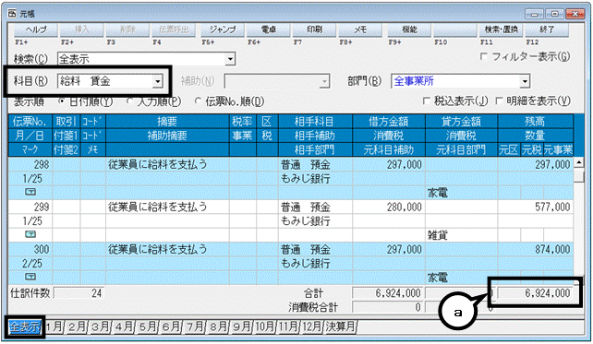
Task: Click the memo icon in row 300
Action: click(x=30, y=277)
